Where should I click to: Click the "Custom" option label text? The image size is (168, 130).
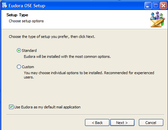coord(28,67)
